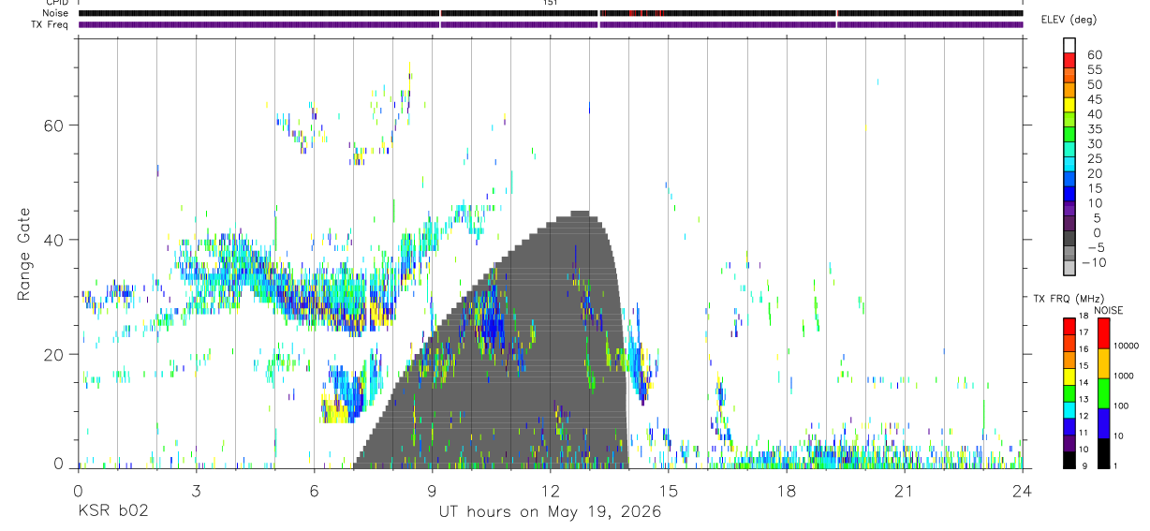Click the Range Gate axis tick label '60'
The image size is (1150, 531).
52,125
